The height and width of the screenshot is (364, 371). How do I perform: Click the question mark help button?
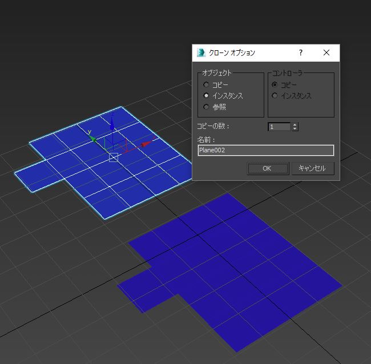301,52
